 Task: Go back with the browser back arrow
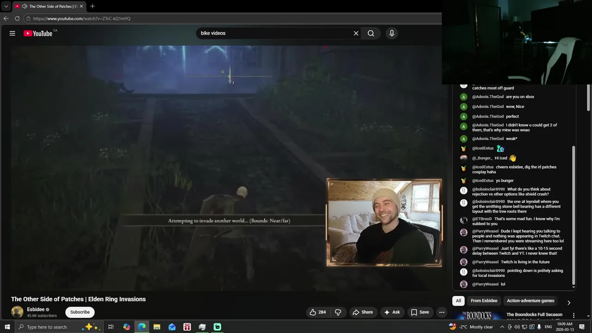coord(6,18)
